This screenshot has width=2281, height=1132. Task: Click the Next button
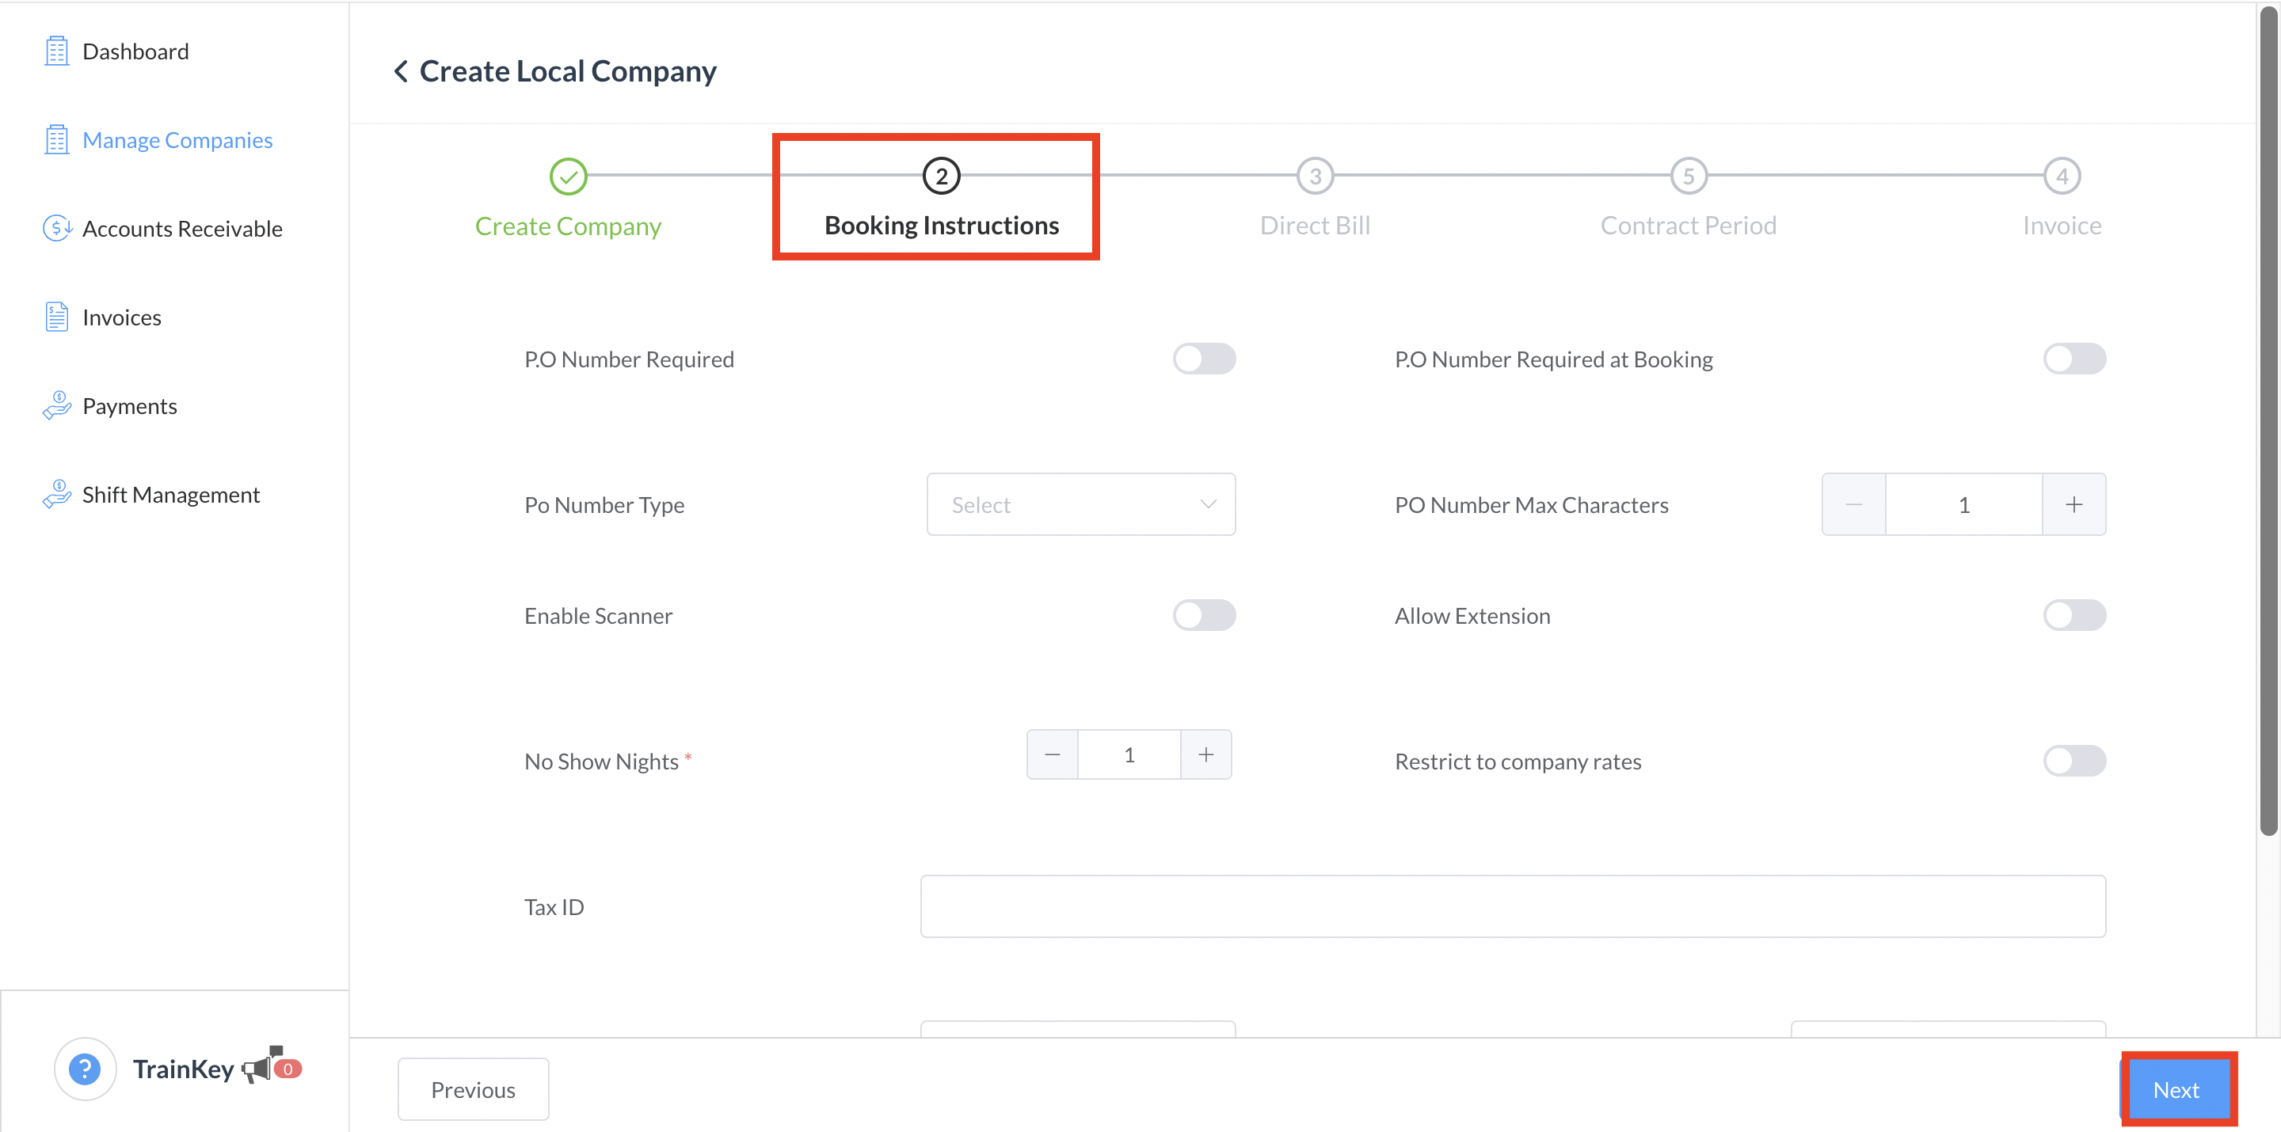pyautogui.click(x=2176, y=1089)
